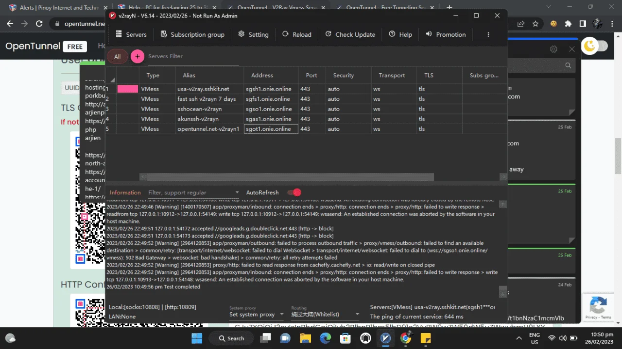Close the browser side panel with X
The height and width of the screenshot is (349, 622).
572,49
